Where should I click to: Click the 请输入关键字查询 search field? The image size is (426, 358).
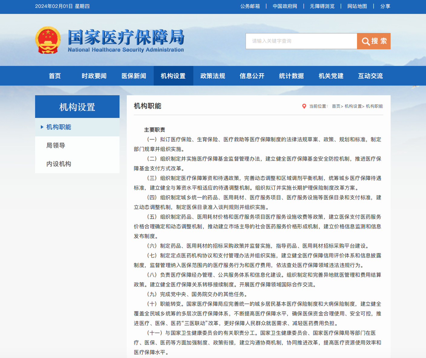coord(301,41)
